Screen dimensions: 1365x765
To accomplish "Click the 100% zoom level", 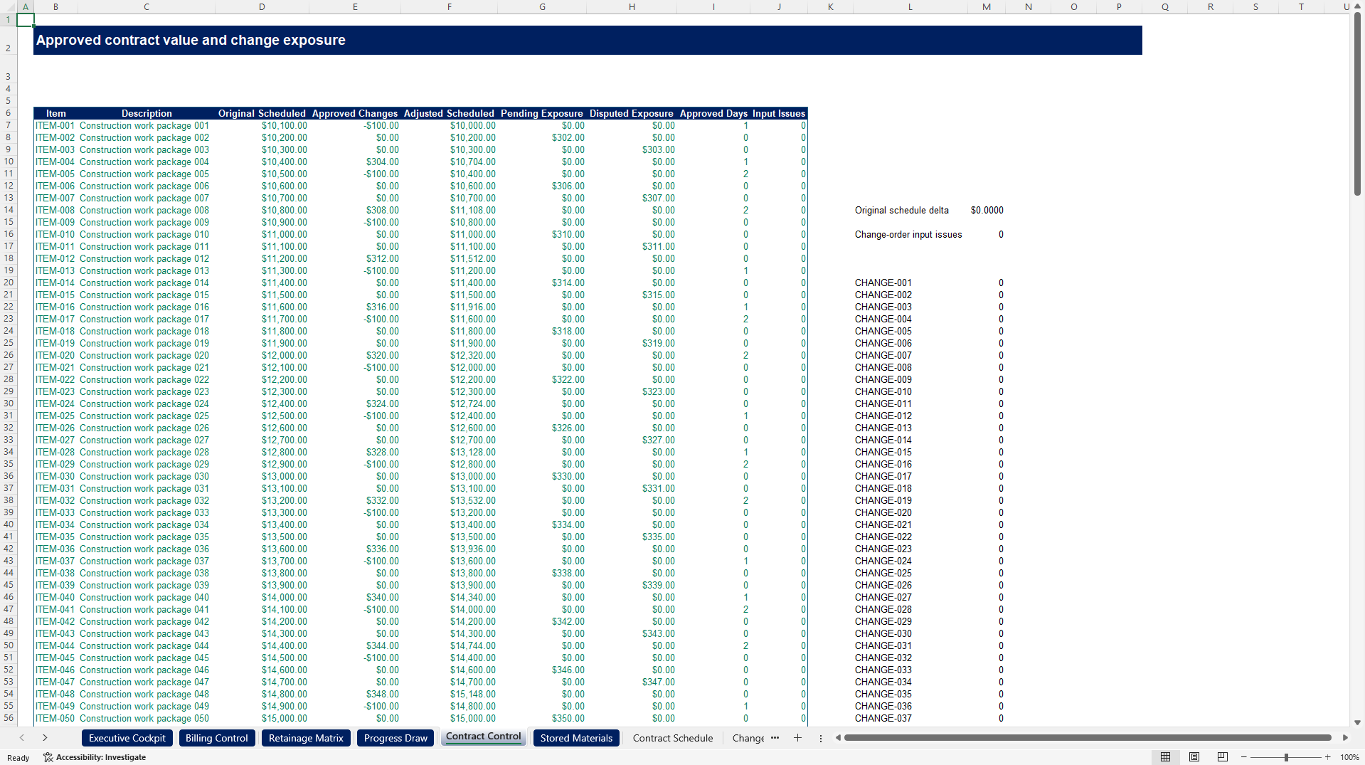I will coord(1349,757).
